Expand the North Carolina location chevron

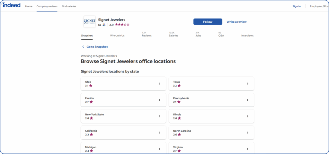[247, 133]
